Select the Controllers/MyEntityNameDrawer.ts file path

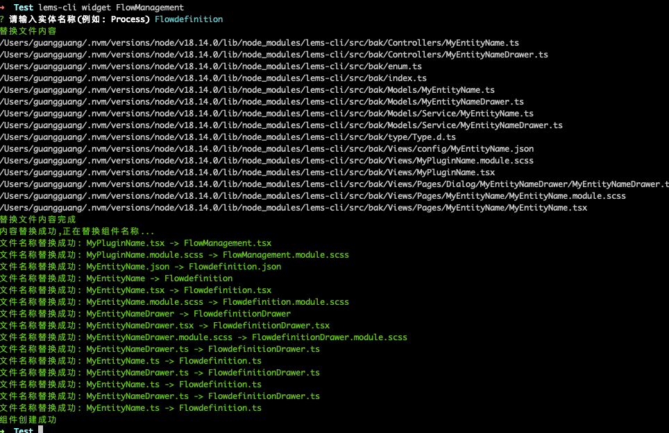(274, 55)
